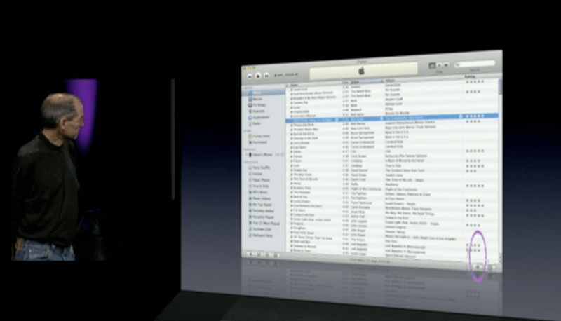Select the list view button
Viewport: 561px width, 321px height.
point(432,65)
